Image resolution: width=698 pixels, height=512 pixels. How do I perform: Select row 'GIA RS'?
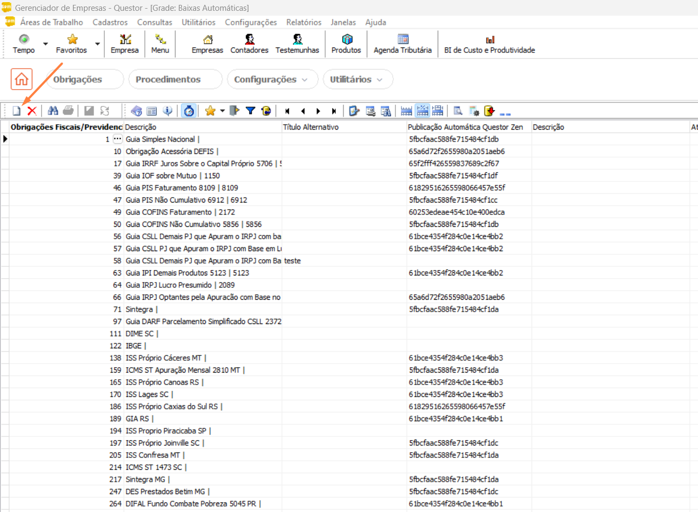tap(349, 419)
